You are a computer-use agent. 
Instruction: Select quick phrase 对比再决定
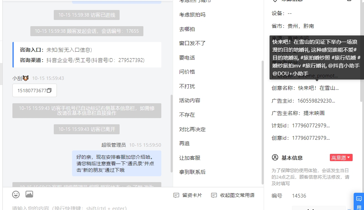[x=192, y=129]
